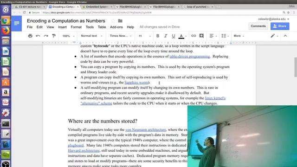Open the Help menu
The image size is (297, 167).
tap(130, 27)
